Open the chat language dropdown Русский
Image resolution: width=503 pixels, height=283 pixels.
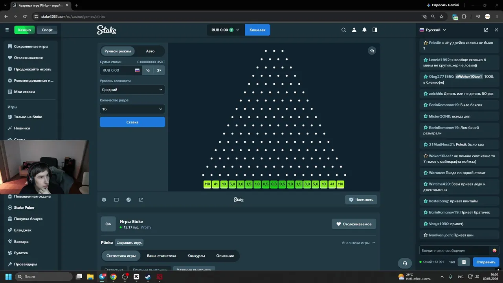point(433,30)
